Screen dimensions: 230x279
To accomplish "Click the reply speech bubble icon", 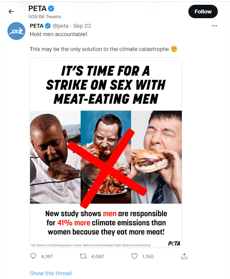I will click(33, 256).
